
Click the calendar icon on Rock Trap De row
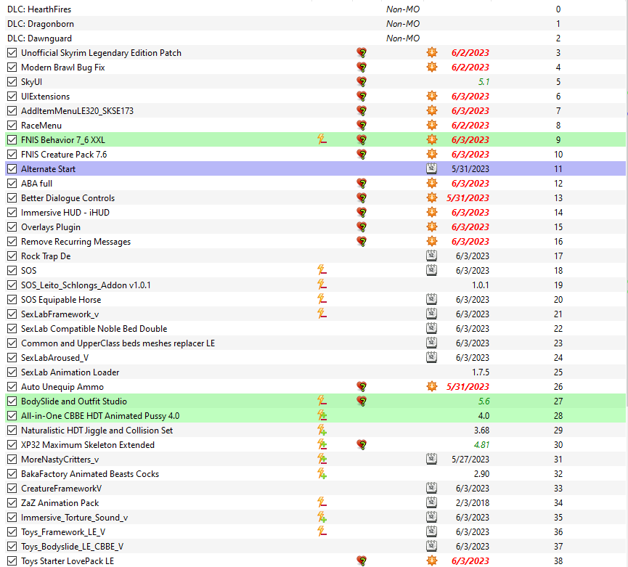pos(431,256)
